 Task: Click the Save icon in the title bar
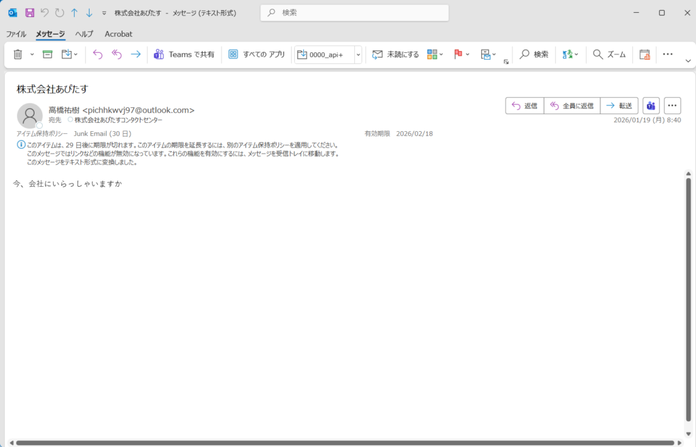(x=29, y=13)
